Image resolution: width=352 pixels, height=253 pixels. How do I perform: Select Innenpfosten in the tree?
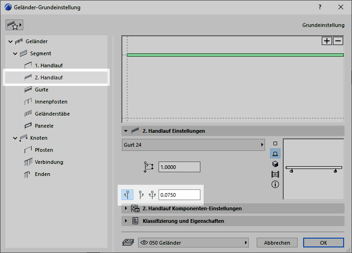[x=51, y=102]
